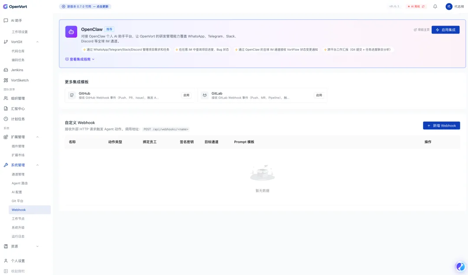Screen dimensions: 468x275
Task: Go to 扩展市场 page
Action: click(x=18, y=155)
